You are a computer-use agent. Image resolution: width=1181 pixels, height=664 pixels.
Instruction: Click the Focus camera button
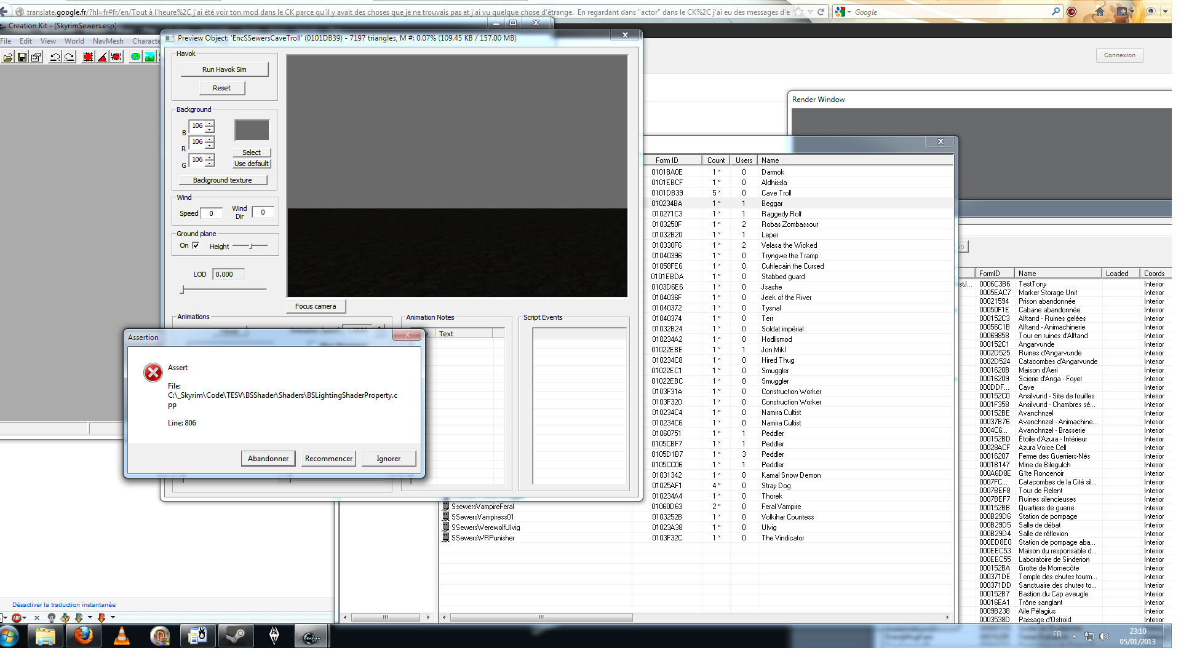click(316, 306)
